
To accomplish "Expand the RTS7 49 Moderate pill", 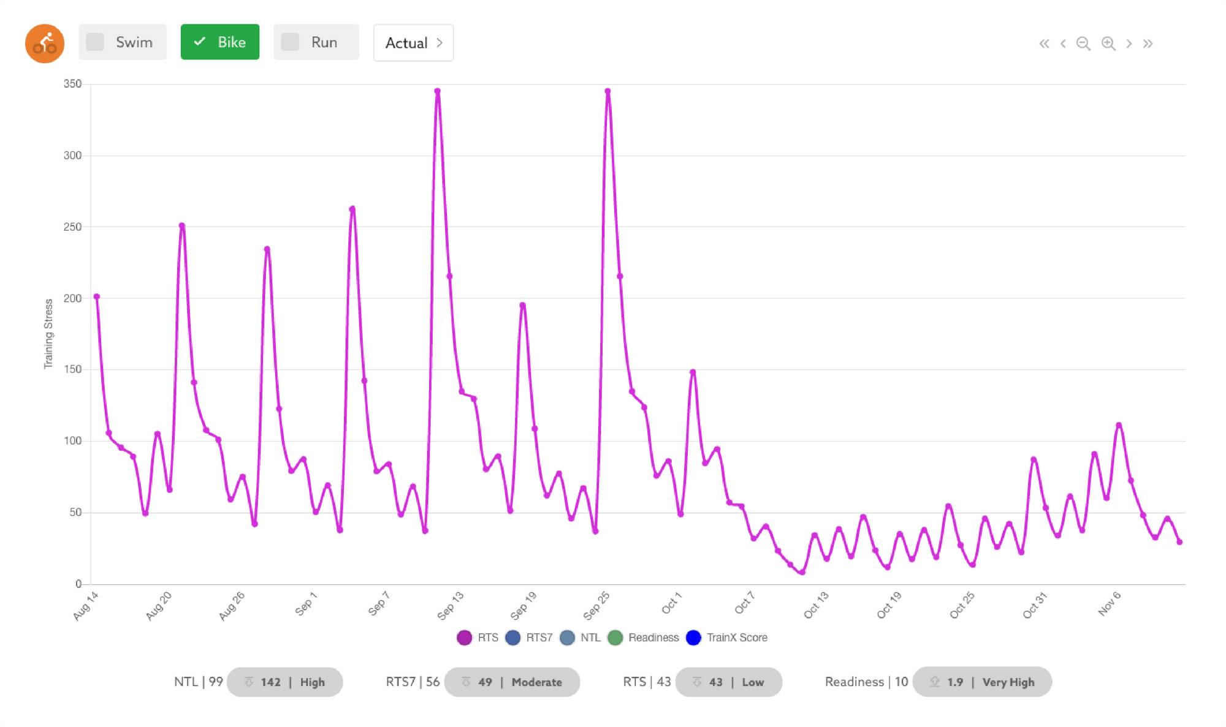I will 512,682.
